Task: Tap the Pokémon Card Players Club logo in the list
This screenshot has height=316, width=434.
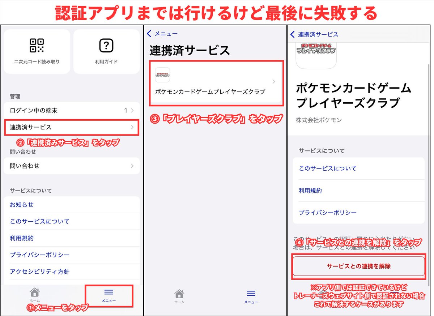Action: pyautogui.click(x=162, y=75)
